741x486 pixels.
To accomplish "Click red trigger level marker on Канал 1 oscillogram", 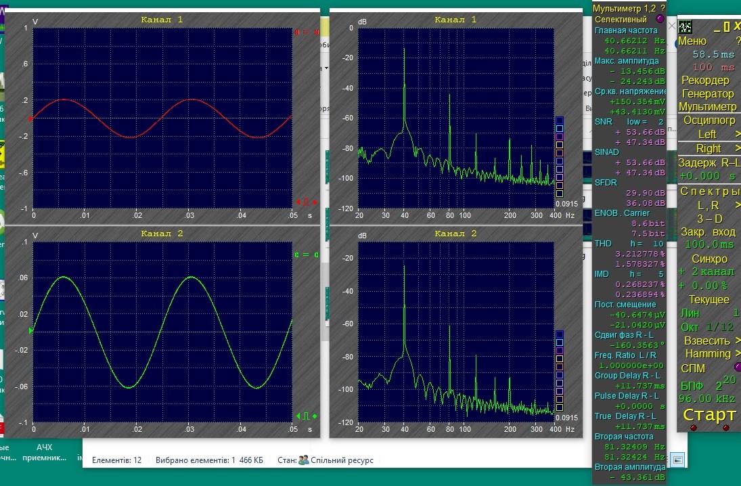I will [x=30, y=118].
